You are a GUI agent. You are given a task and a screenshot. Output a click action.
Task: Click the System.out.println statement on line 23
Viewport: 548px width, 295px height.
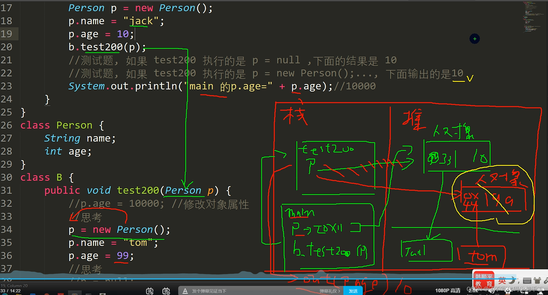tap(201, 86)
